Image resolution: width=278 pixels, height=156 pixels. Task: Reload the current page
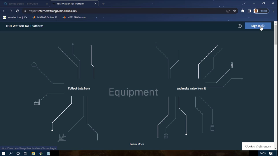[17, 11]
